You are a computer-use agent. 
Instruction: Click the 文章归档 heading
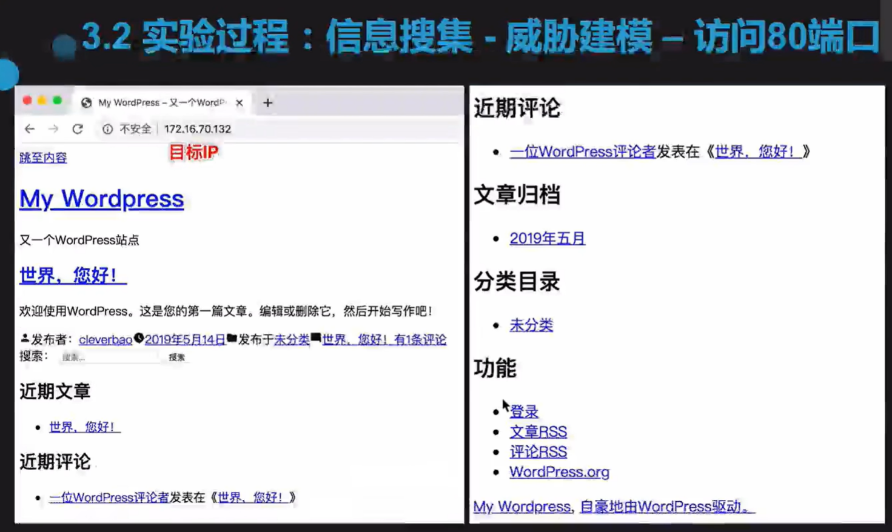point(517,195)
